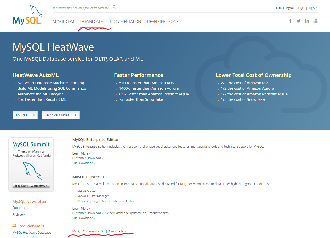The height and width of the screenshot is (238, 330).
Task: Click 'Native, In-Database Machine Learning' bullet
Action: (51, 83)
